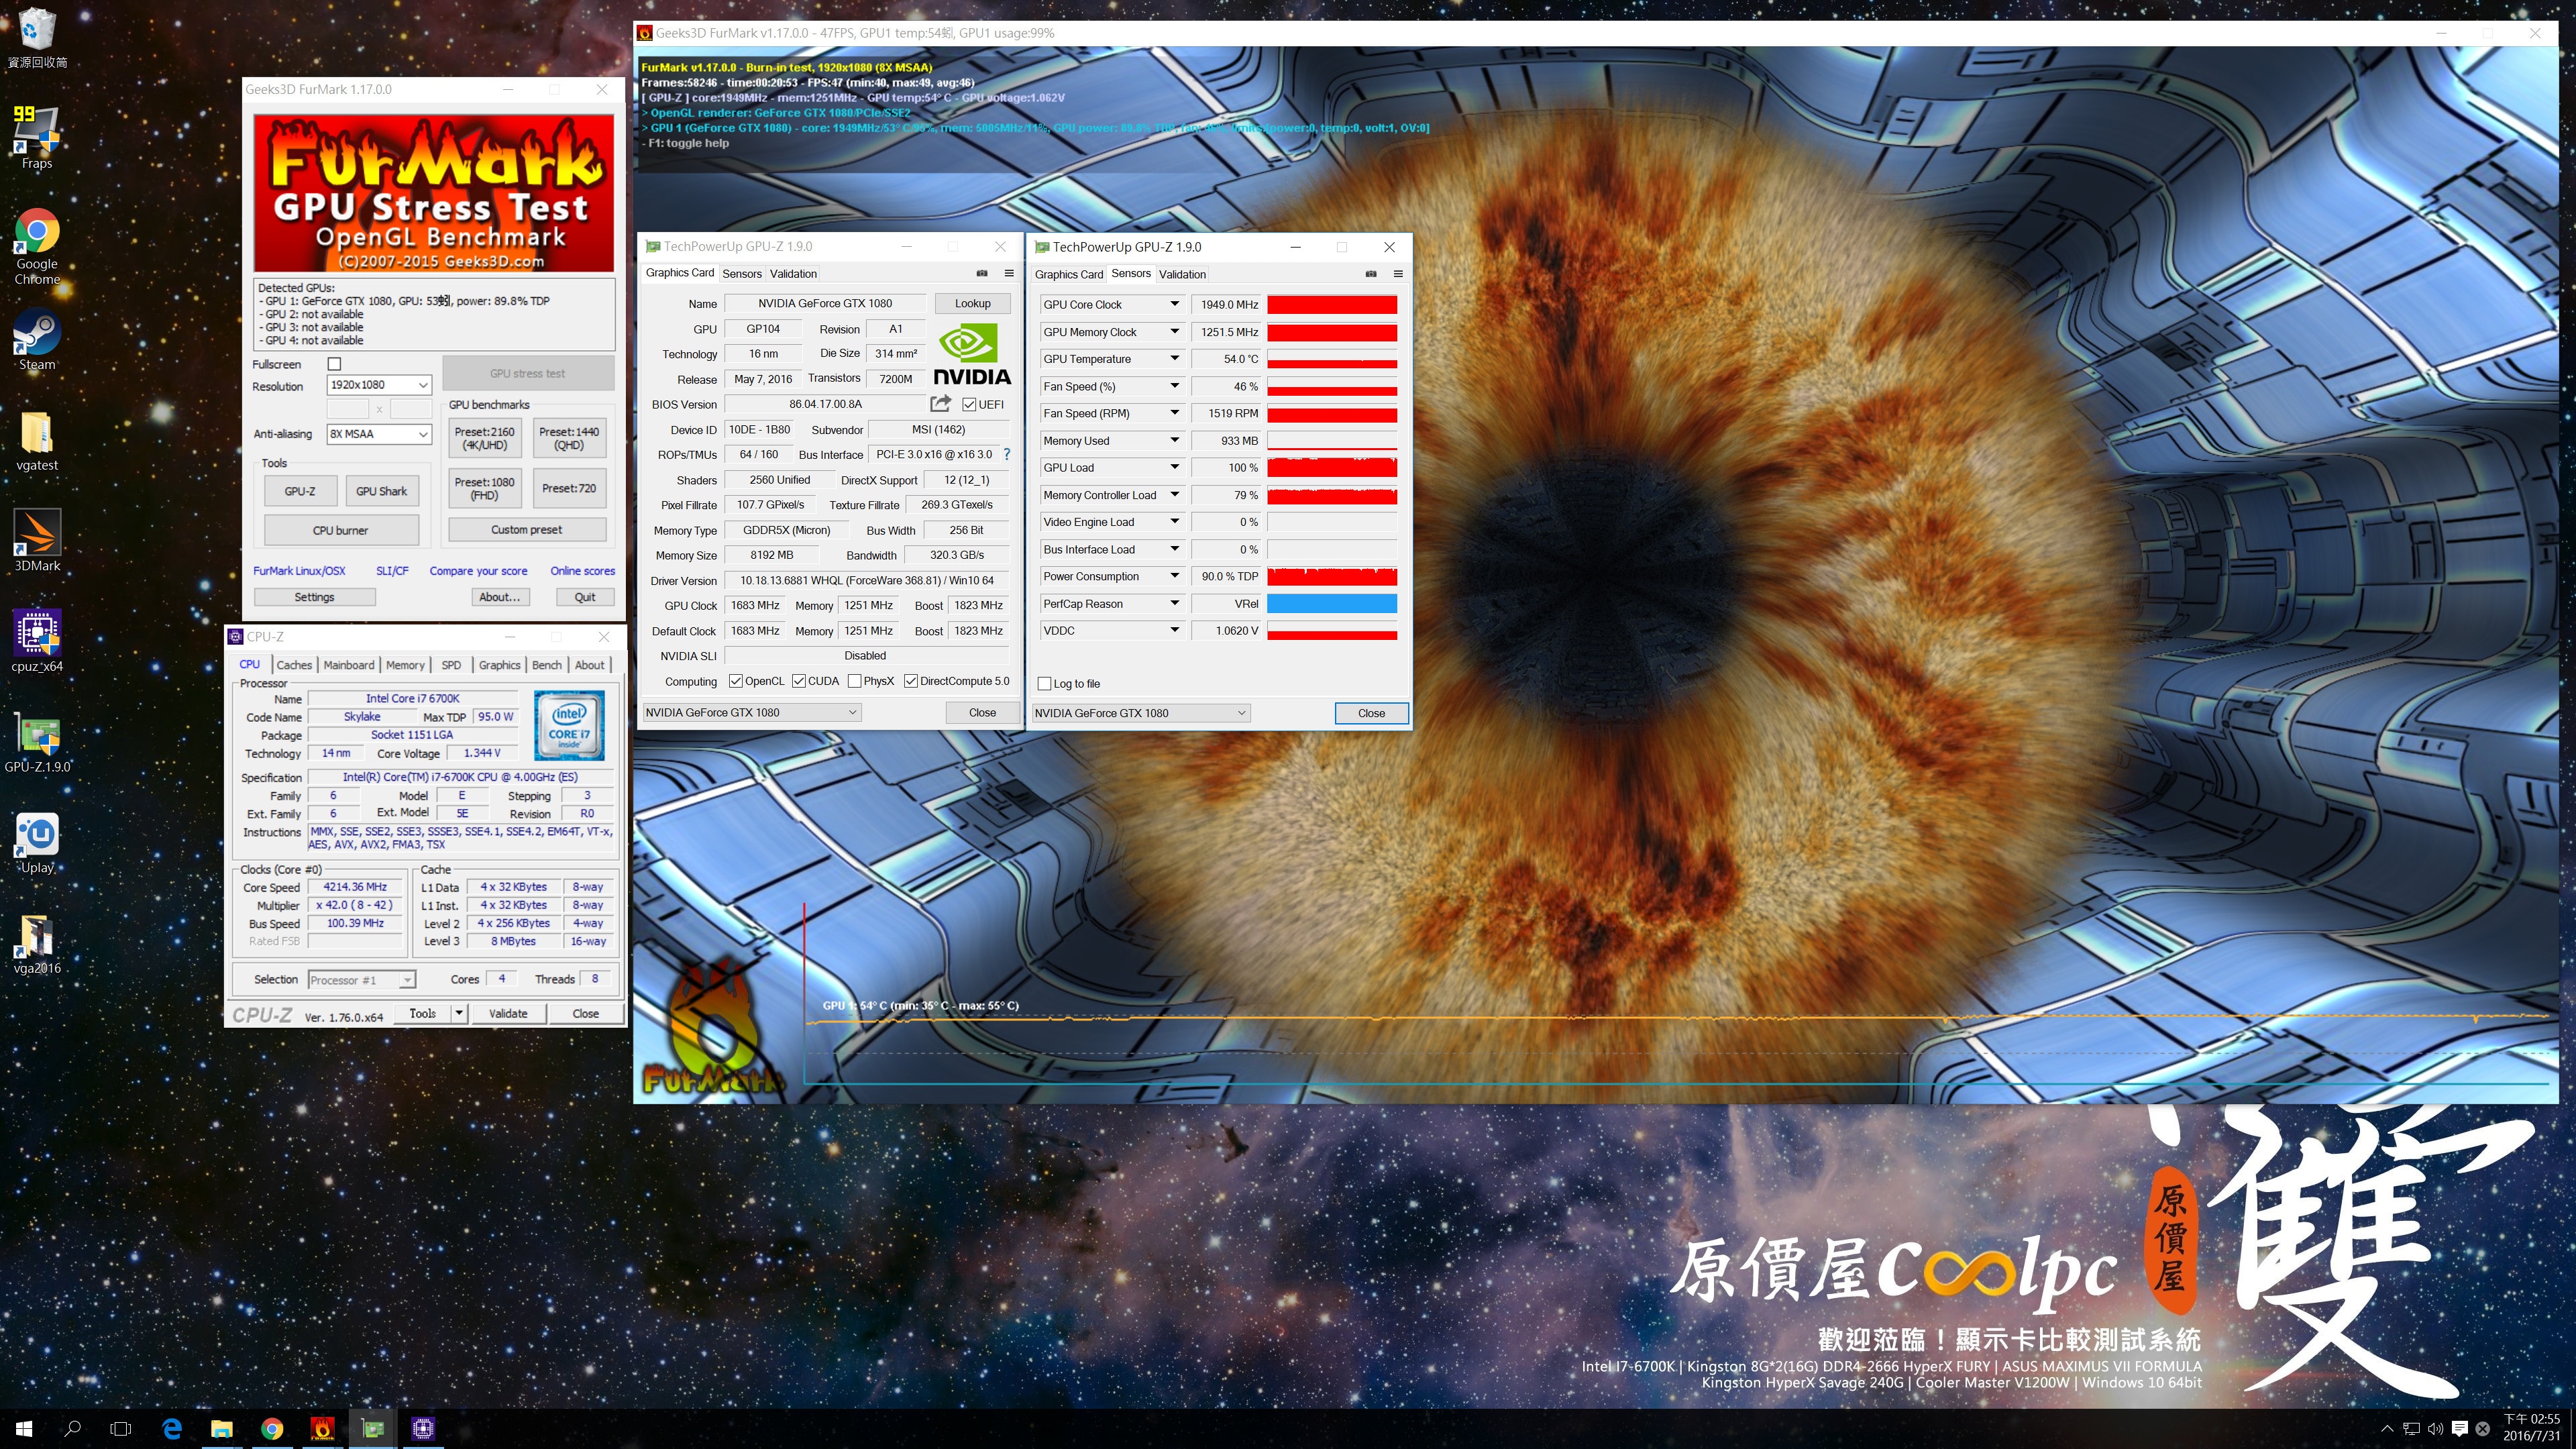Toggle the DirectCompute 5.0 checkbox

pyautogui.click(x=911, y=681)
